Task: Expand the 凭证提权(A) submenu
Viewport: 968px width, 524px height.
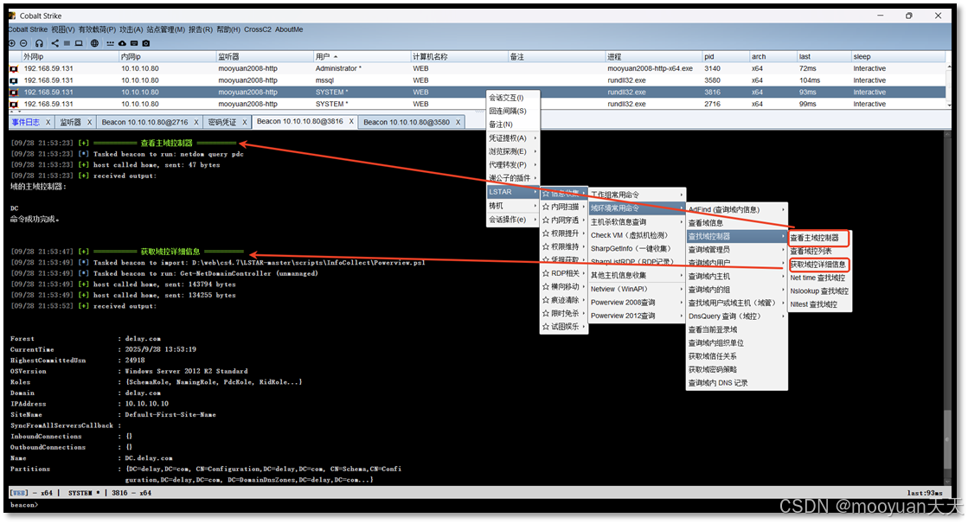Action: (x=513, y=137)
